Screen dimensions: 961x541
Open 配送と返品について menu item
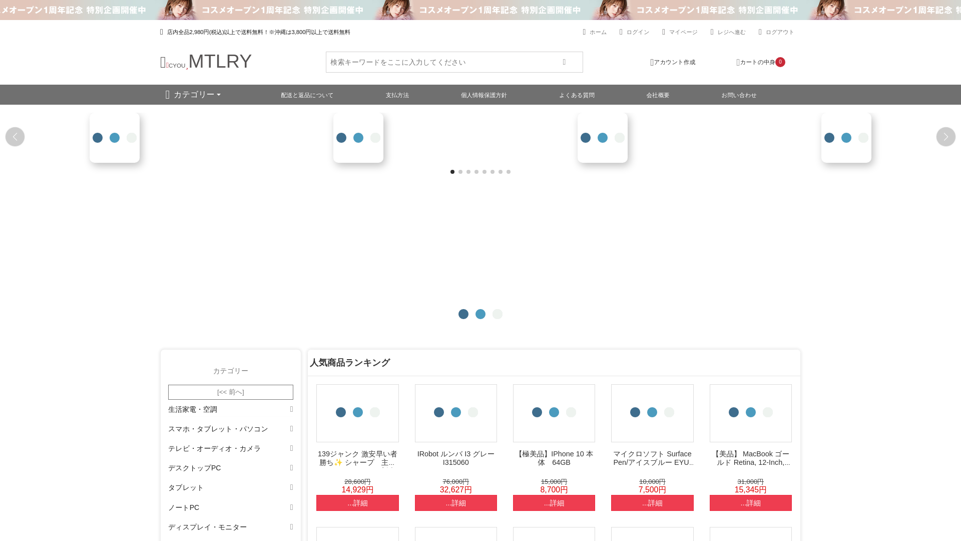pos(307,95)
